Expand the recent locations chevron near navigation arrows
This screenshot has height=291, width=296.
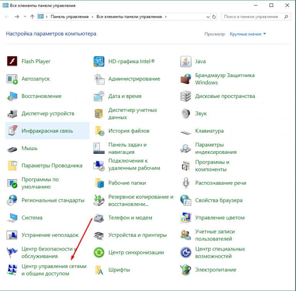pos(25,17)
